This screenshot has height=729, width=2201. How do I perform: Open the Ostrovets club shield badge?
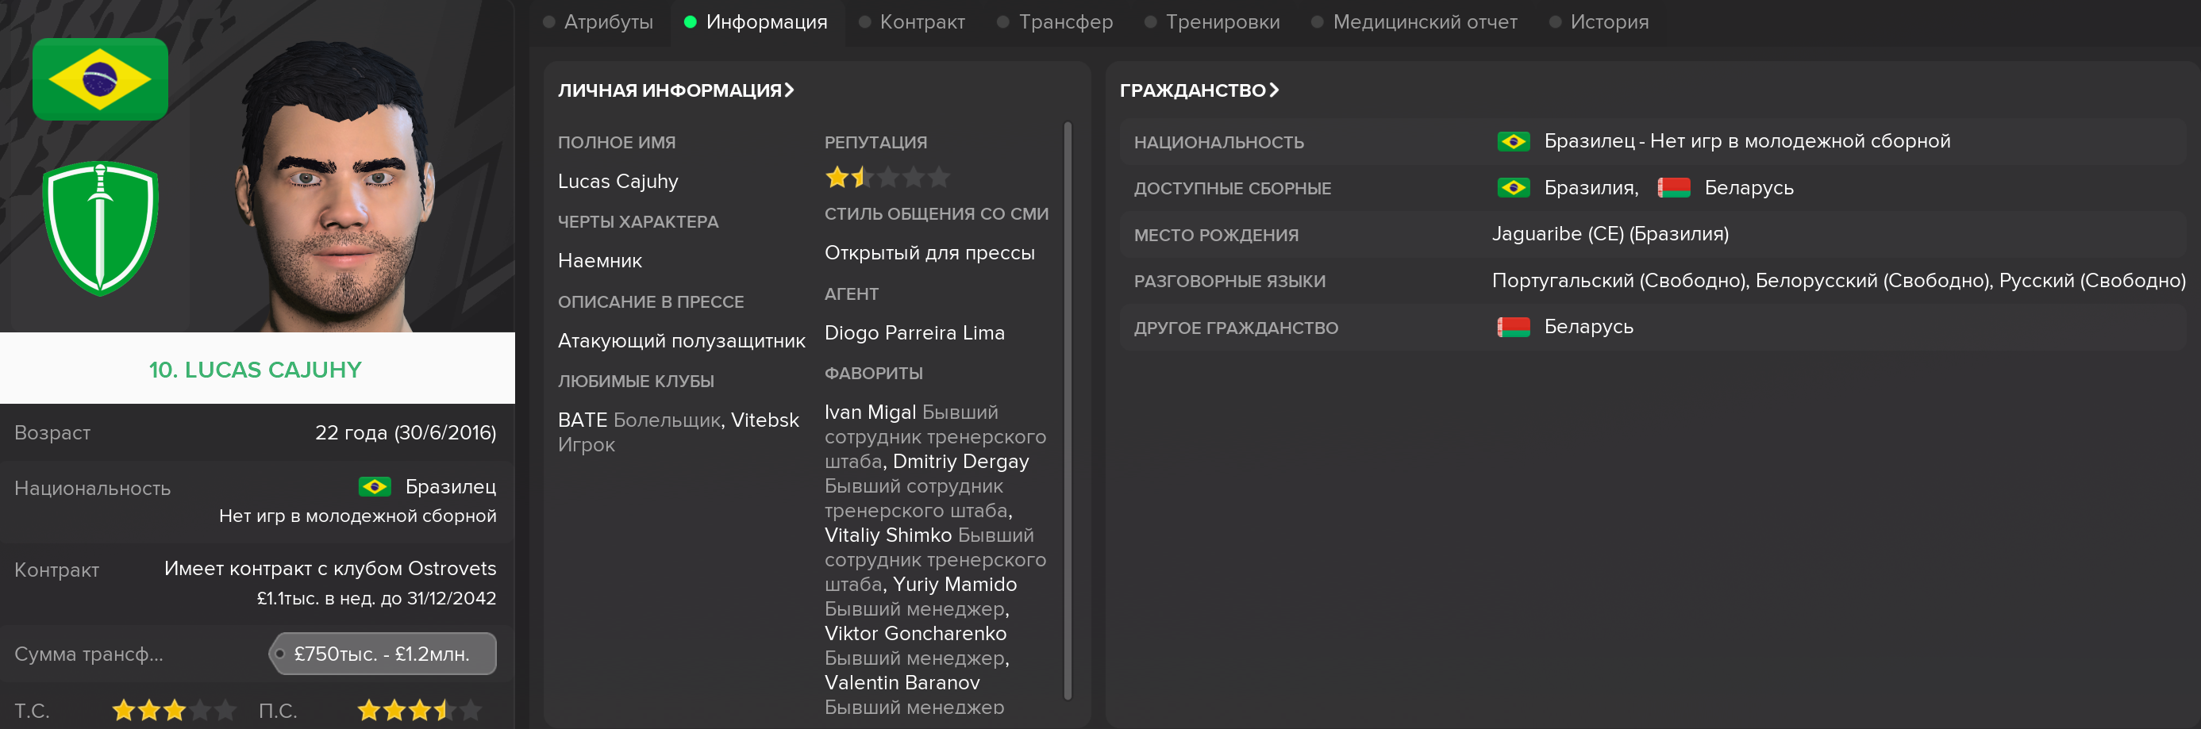click(100, 228)
